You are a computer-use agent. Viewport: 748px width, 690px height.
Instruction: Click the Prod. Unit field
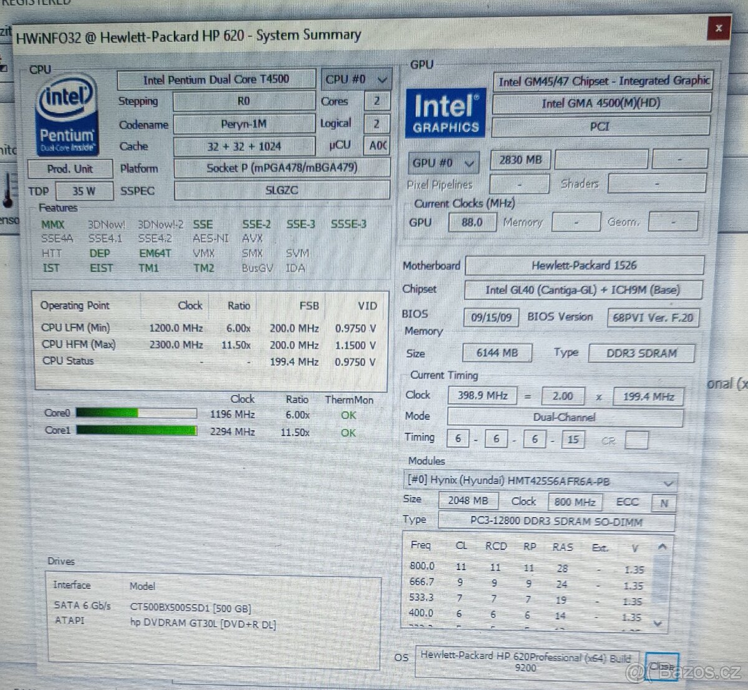click(70, 168)
